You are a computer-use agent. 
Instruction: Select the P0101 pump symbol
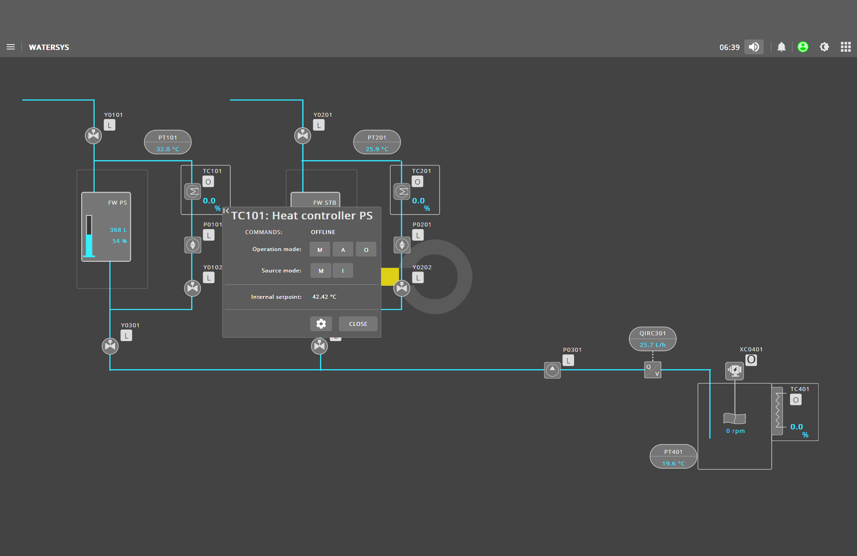[193, 245]
